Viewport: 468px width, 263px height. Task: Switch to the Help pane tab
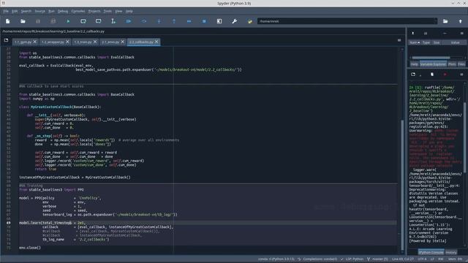click(414, 64)
